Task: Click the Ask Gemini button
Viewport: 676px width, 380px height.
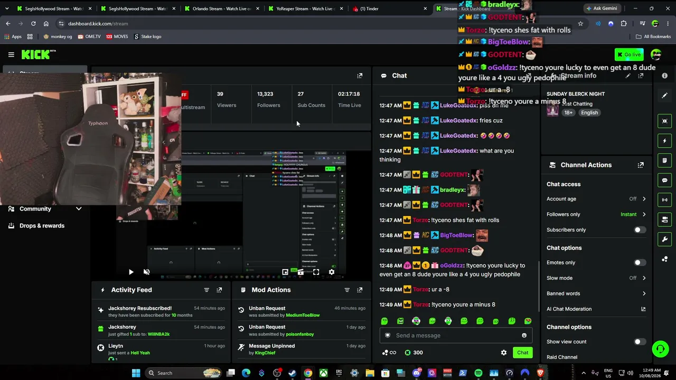Action: coord(601,8)
